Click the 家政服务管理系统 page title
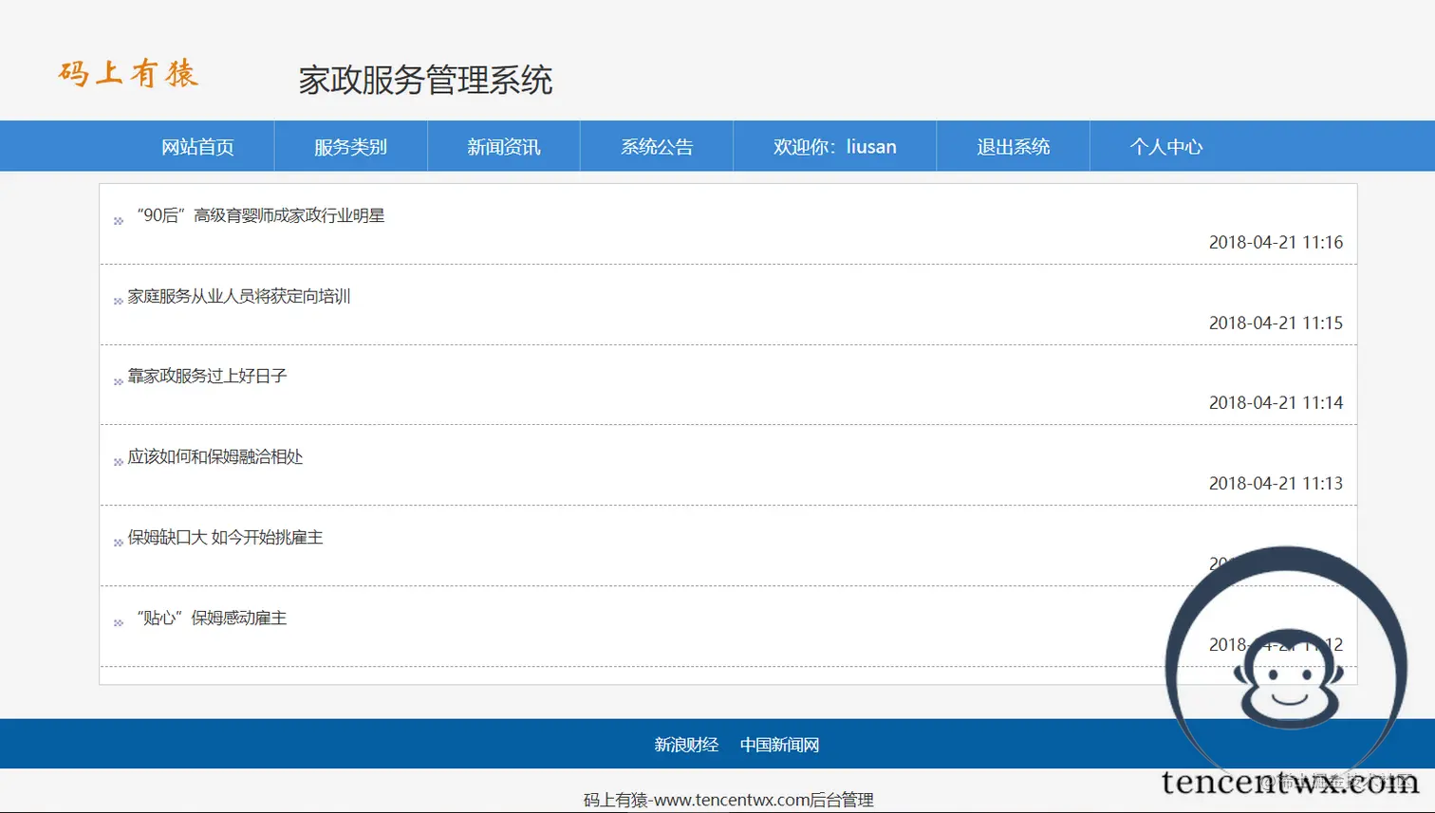Viewport: 1435px width, 813px height. (x=425, y=81)
